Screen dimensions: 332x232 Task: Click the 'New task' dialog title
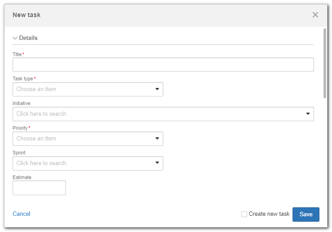point(26,15)
